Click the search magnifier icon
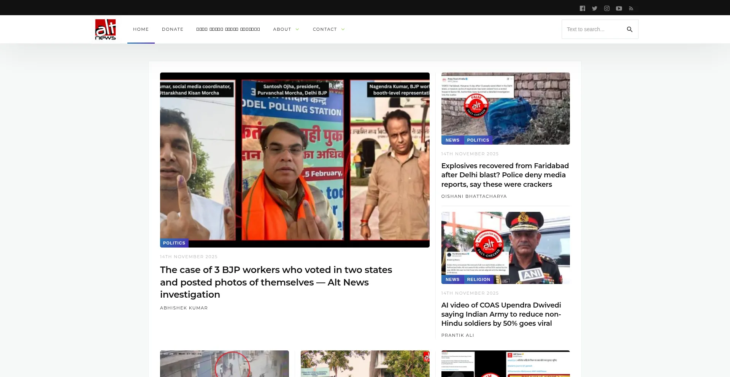Viewport: 730px width, 377px height. [x=629, y=29]
